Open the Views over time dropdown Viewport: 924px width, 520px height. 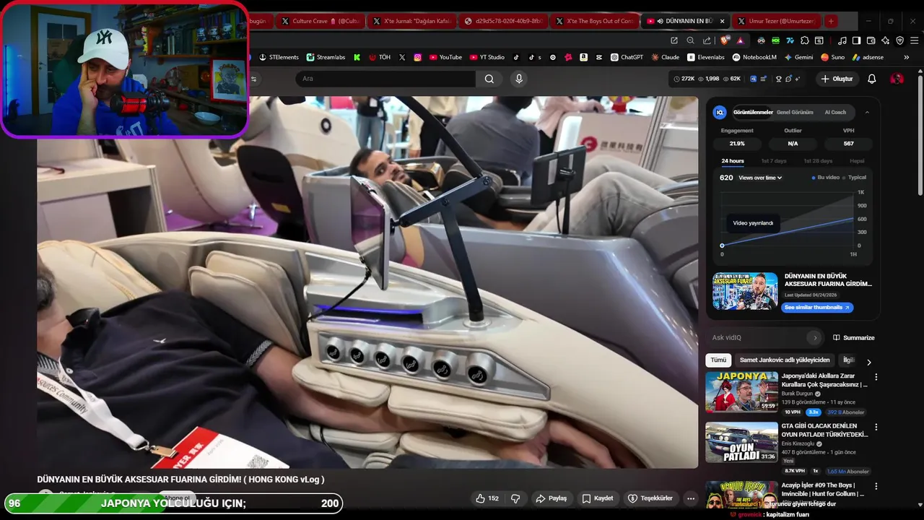(760, 178)
